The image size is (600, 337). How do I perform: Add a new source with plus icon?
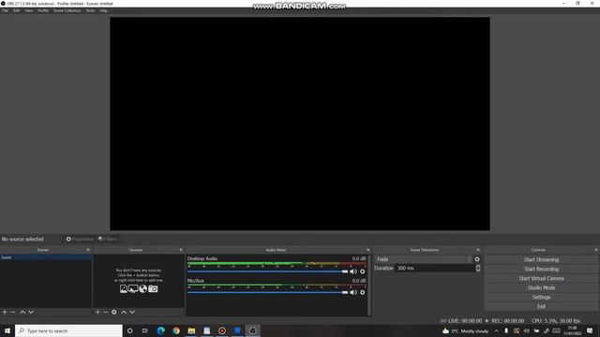(x=97, y=312)
